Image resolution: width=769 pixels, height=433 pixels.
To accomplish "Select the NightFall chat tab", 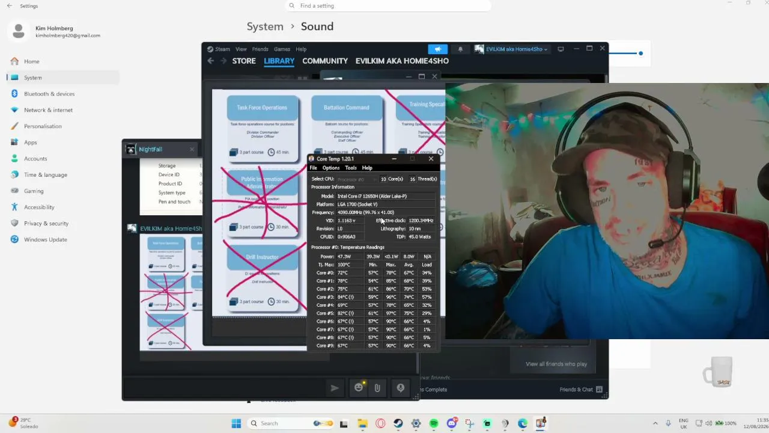I will point(161,149).
